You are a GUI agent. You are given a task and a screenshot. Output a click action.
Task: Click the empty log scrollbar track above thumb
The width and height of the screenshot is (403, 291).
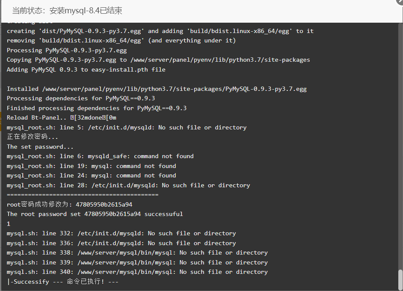pyautogui.click(x=400, y=146)
